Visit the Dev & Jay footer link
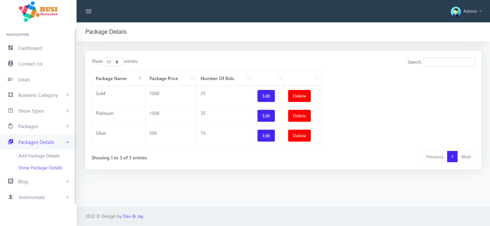Screen dimensions: 490x226 (133, 216)
